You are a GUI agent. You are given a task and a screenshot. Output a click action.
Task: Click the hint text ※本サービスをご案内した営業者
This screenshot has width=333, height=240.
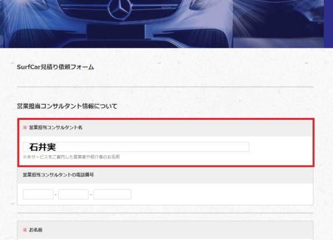(71, 157)
